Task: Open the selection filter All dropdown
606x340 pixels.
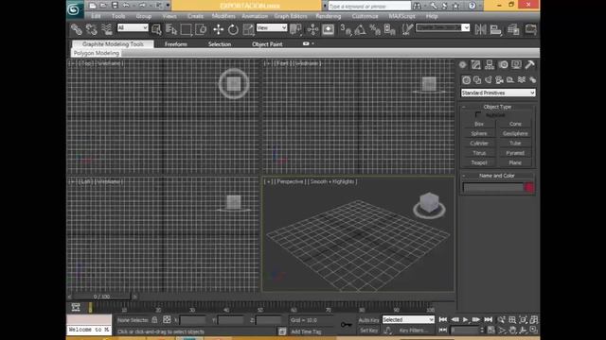Action: [x=133, y=27]
